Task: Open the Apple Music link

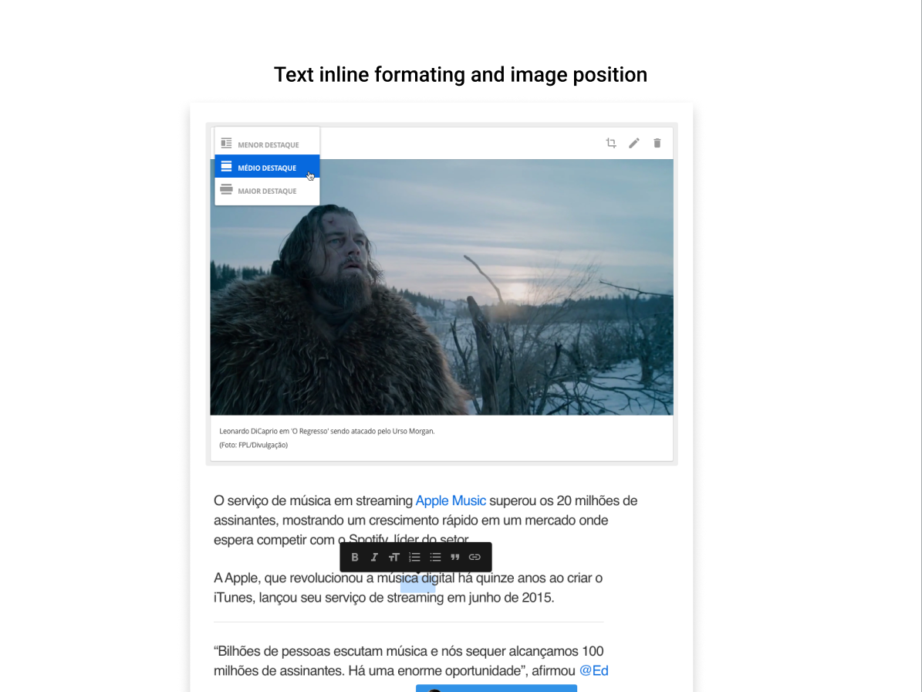Action: tap(451, 500)
